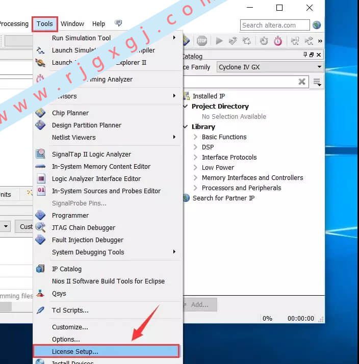Click the Start Compilation play icon
Image resolution: width=359 pixels, height=364 pixels.
(x=219, y=41)
